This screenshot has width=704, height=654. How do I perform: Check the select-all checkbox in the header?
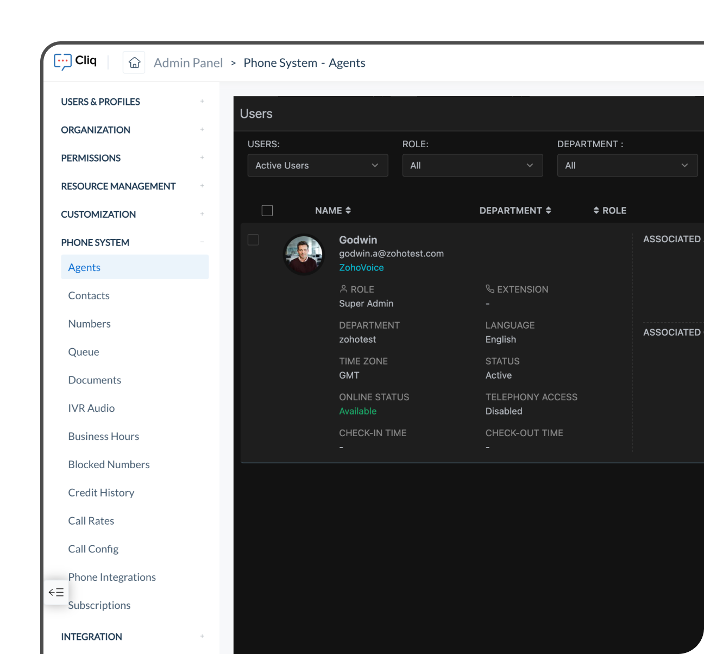pyautogui.click(x=267, y=210)
